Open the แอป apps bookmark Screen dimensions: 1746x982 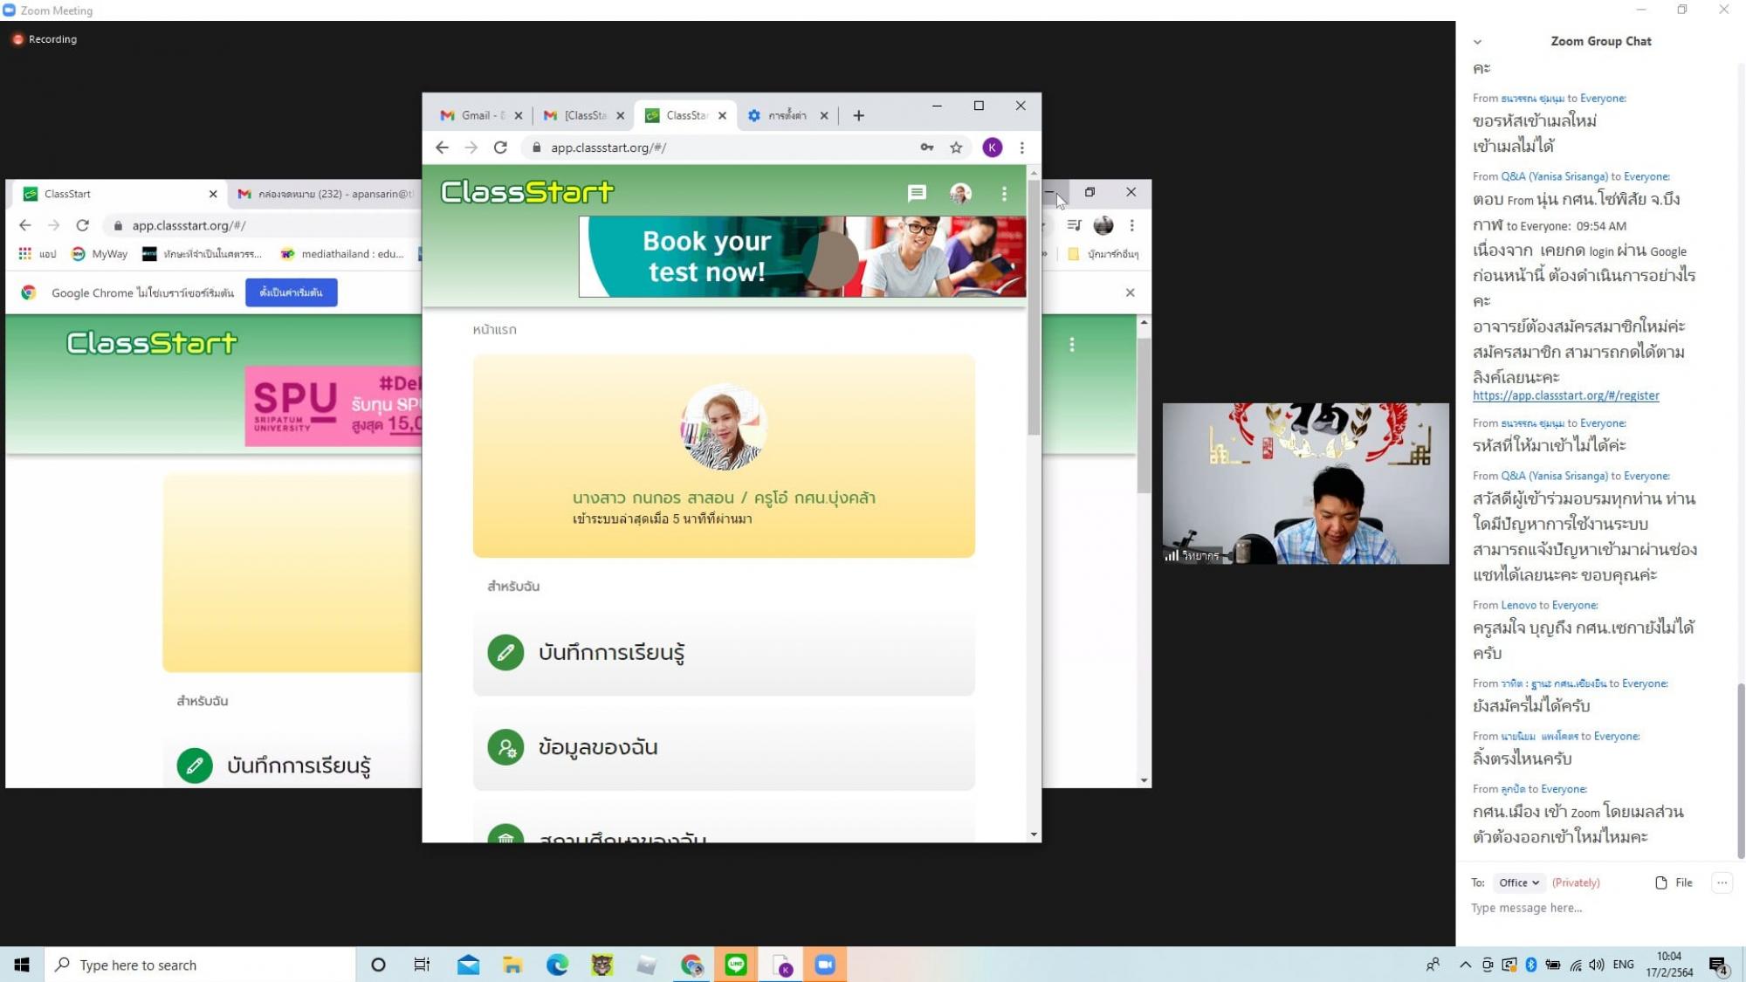tap(38, 254)
